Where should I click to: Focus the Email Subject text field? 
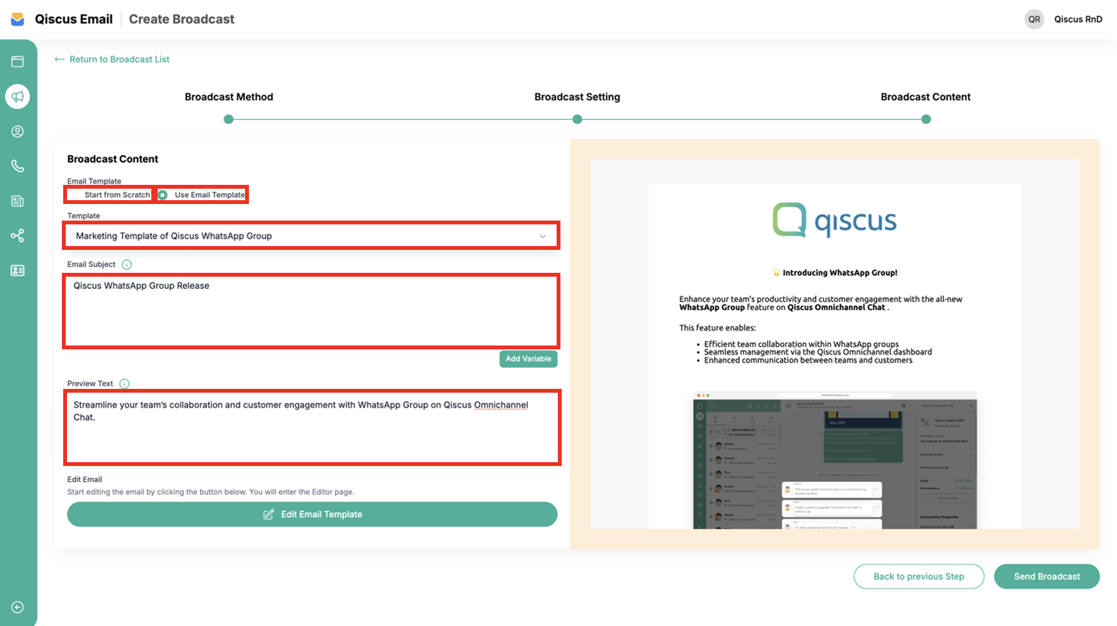(x=311, y=311)
